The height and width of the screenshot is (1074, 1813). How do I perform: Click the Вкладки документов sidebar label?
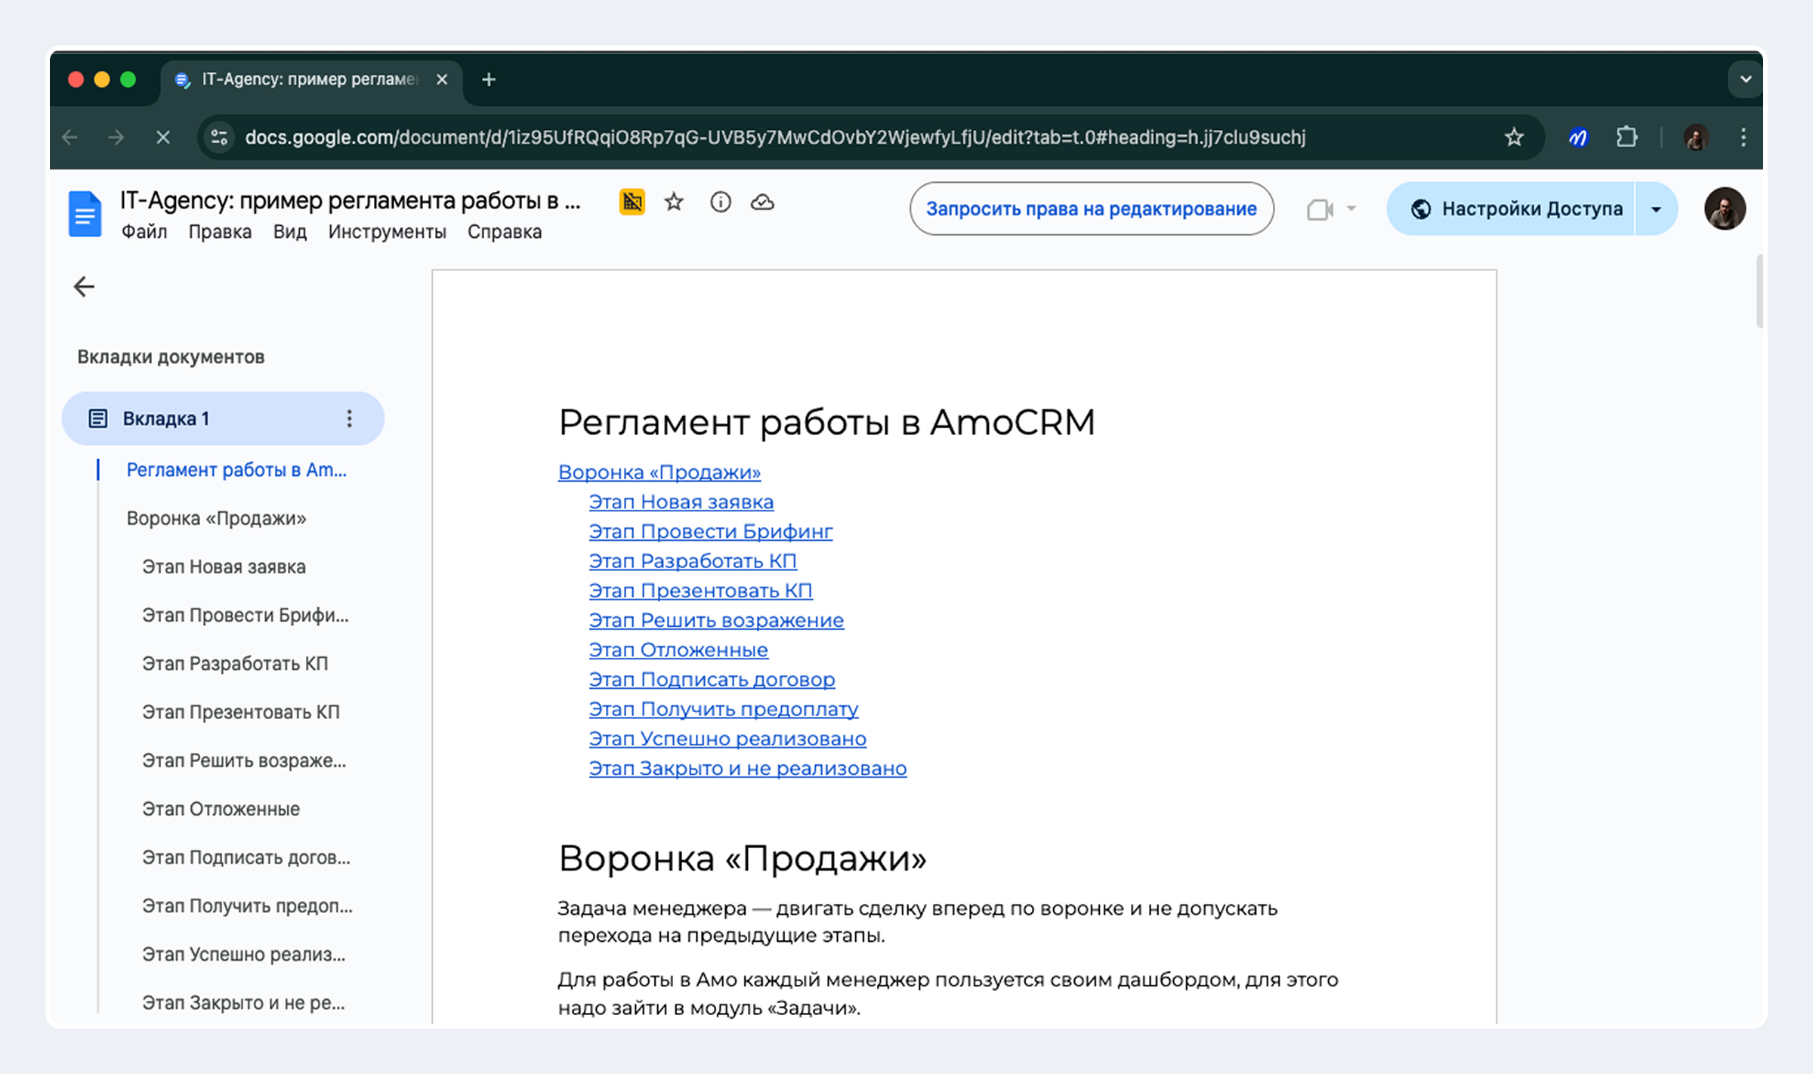point(171,356)
